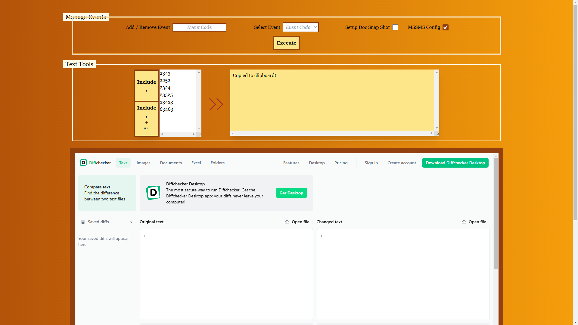Viewport: 578px width, 325px height.
Task: Click the Event Code text input
Action: click(x=199, y=27)
